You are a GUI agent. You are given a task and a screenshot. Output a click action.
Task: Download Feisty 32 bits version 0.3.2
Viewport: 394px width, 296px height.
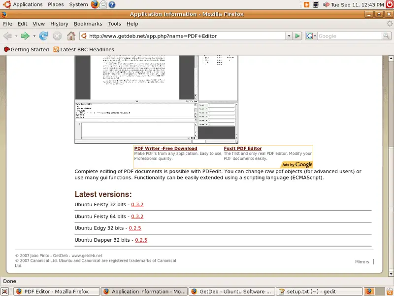pos(137,205)
